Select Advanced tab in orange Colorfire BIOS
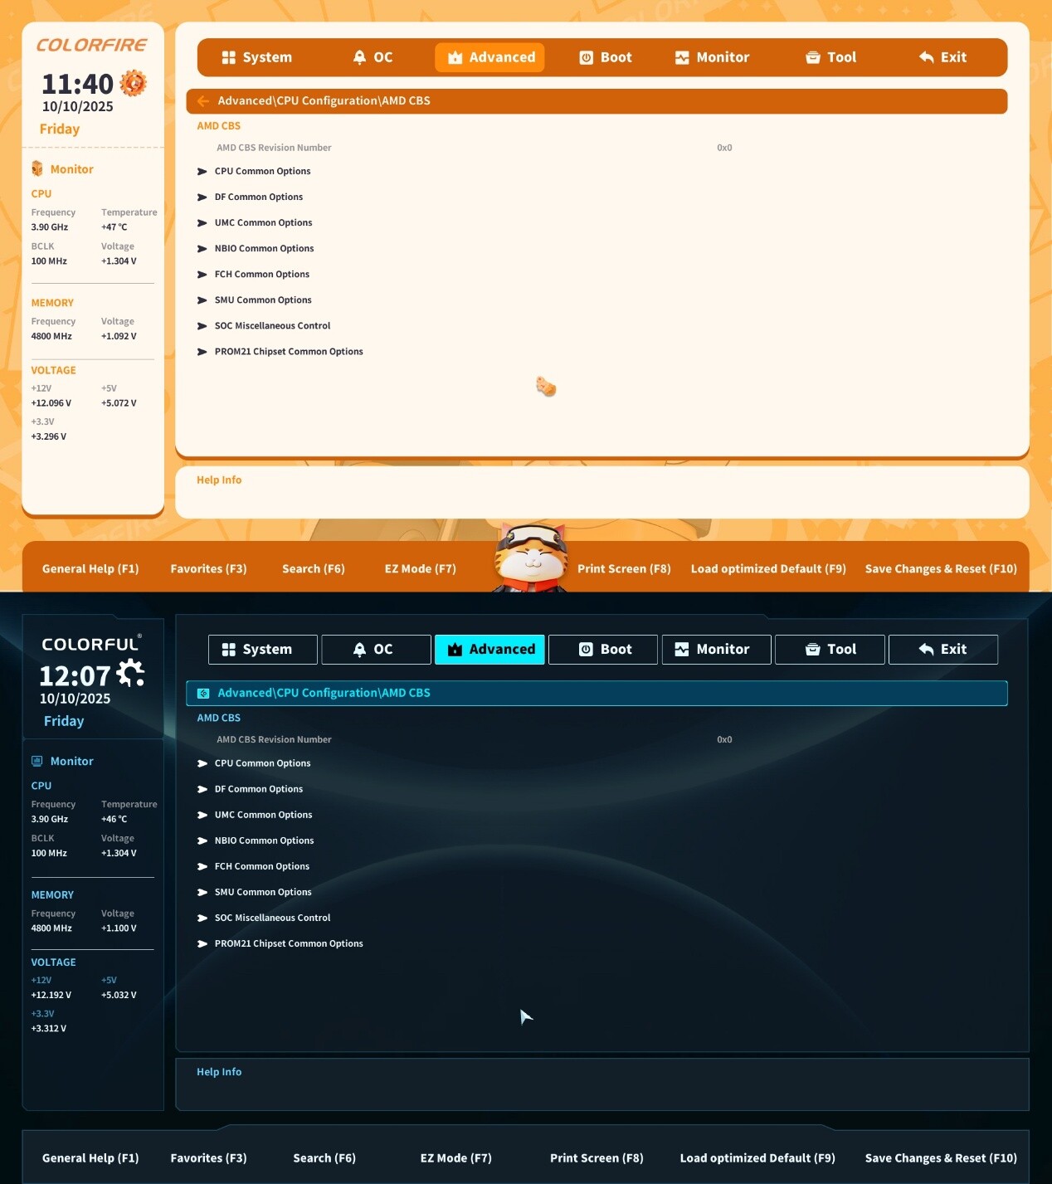Viewport: 1052px width, 1184px height. [489, 57]
